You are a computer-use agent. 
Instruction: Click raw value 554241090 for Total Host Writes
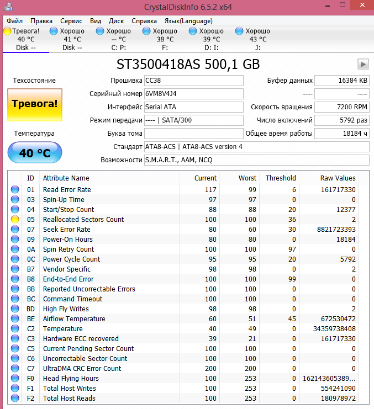[x=338, y=388]
